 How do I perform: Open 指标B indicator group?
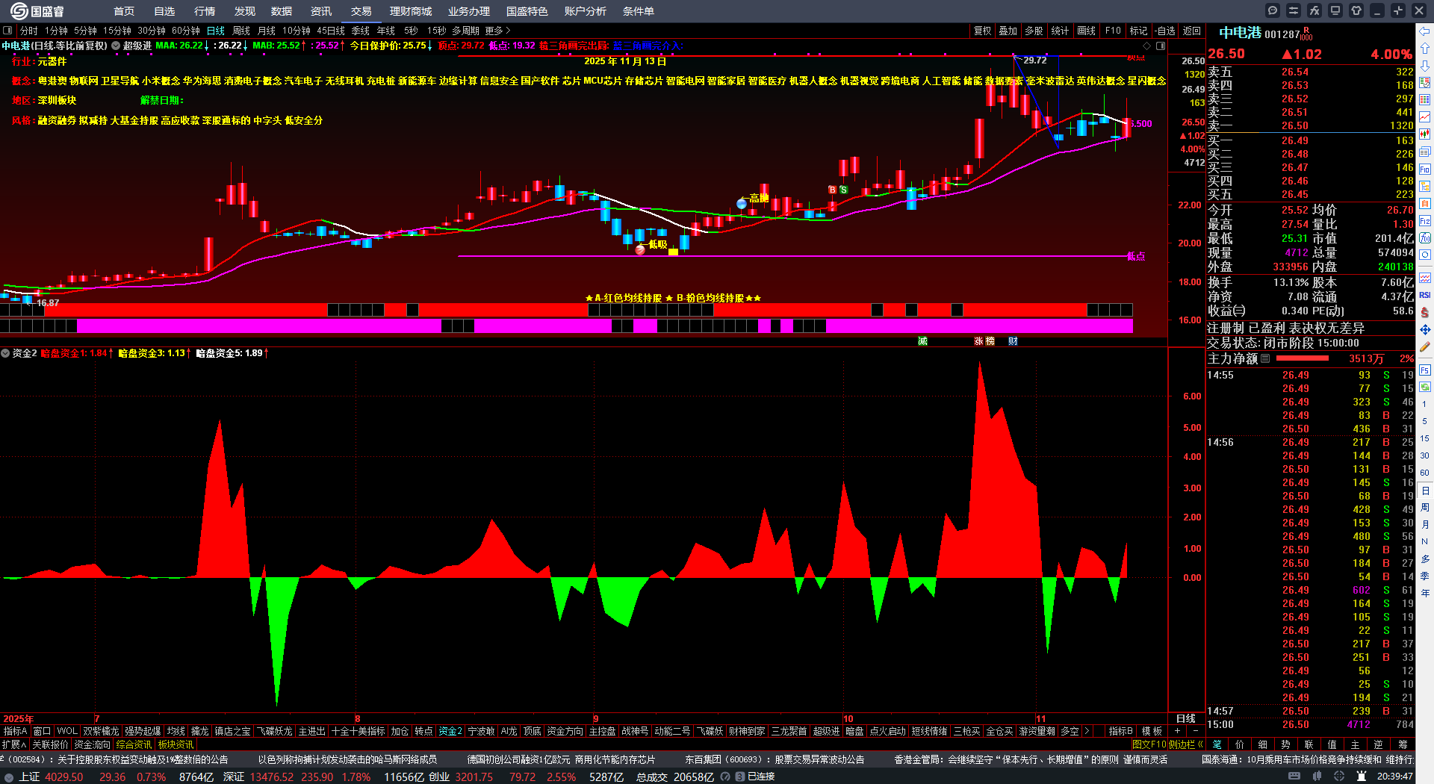tap(1120, 731)
